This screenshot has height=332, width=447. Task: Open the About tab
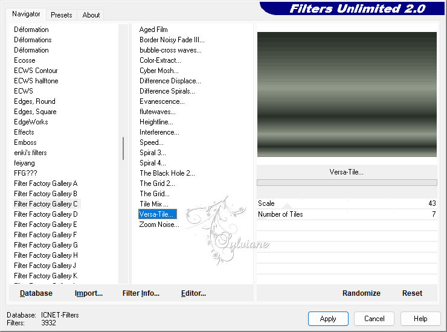(x=91, y=15)
